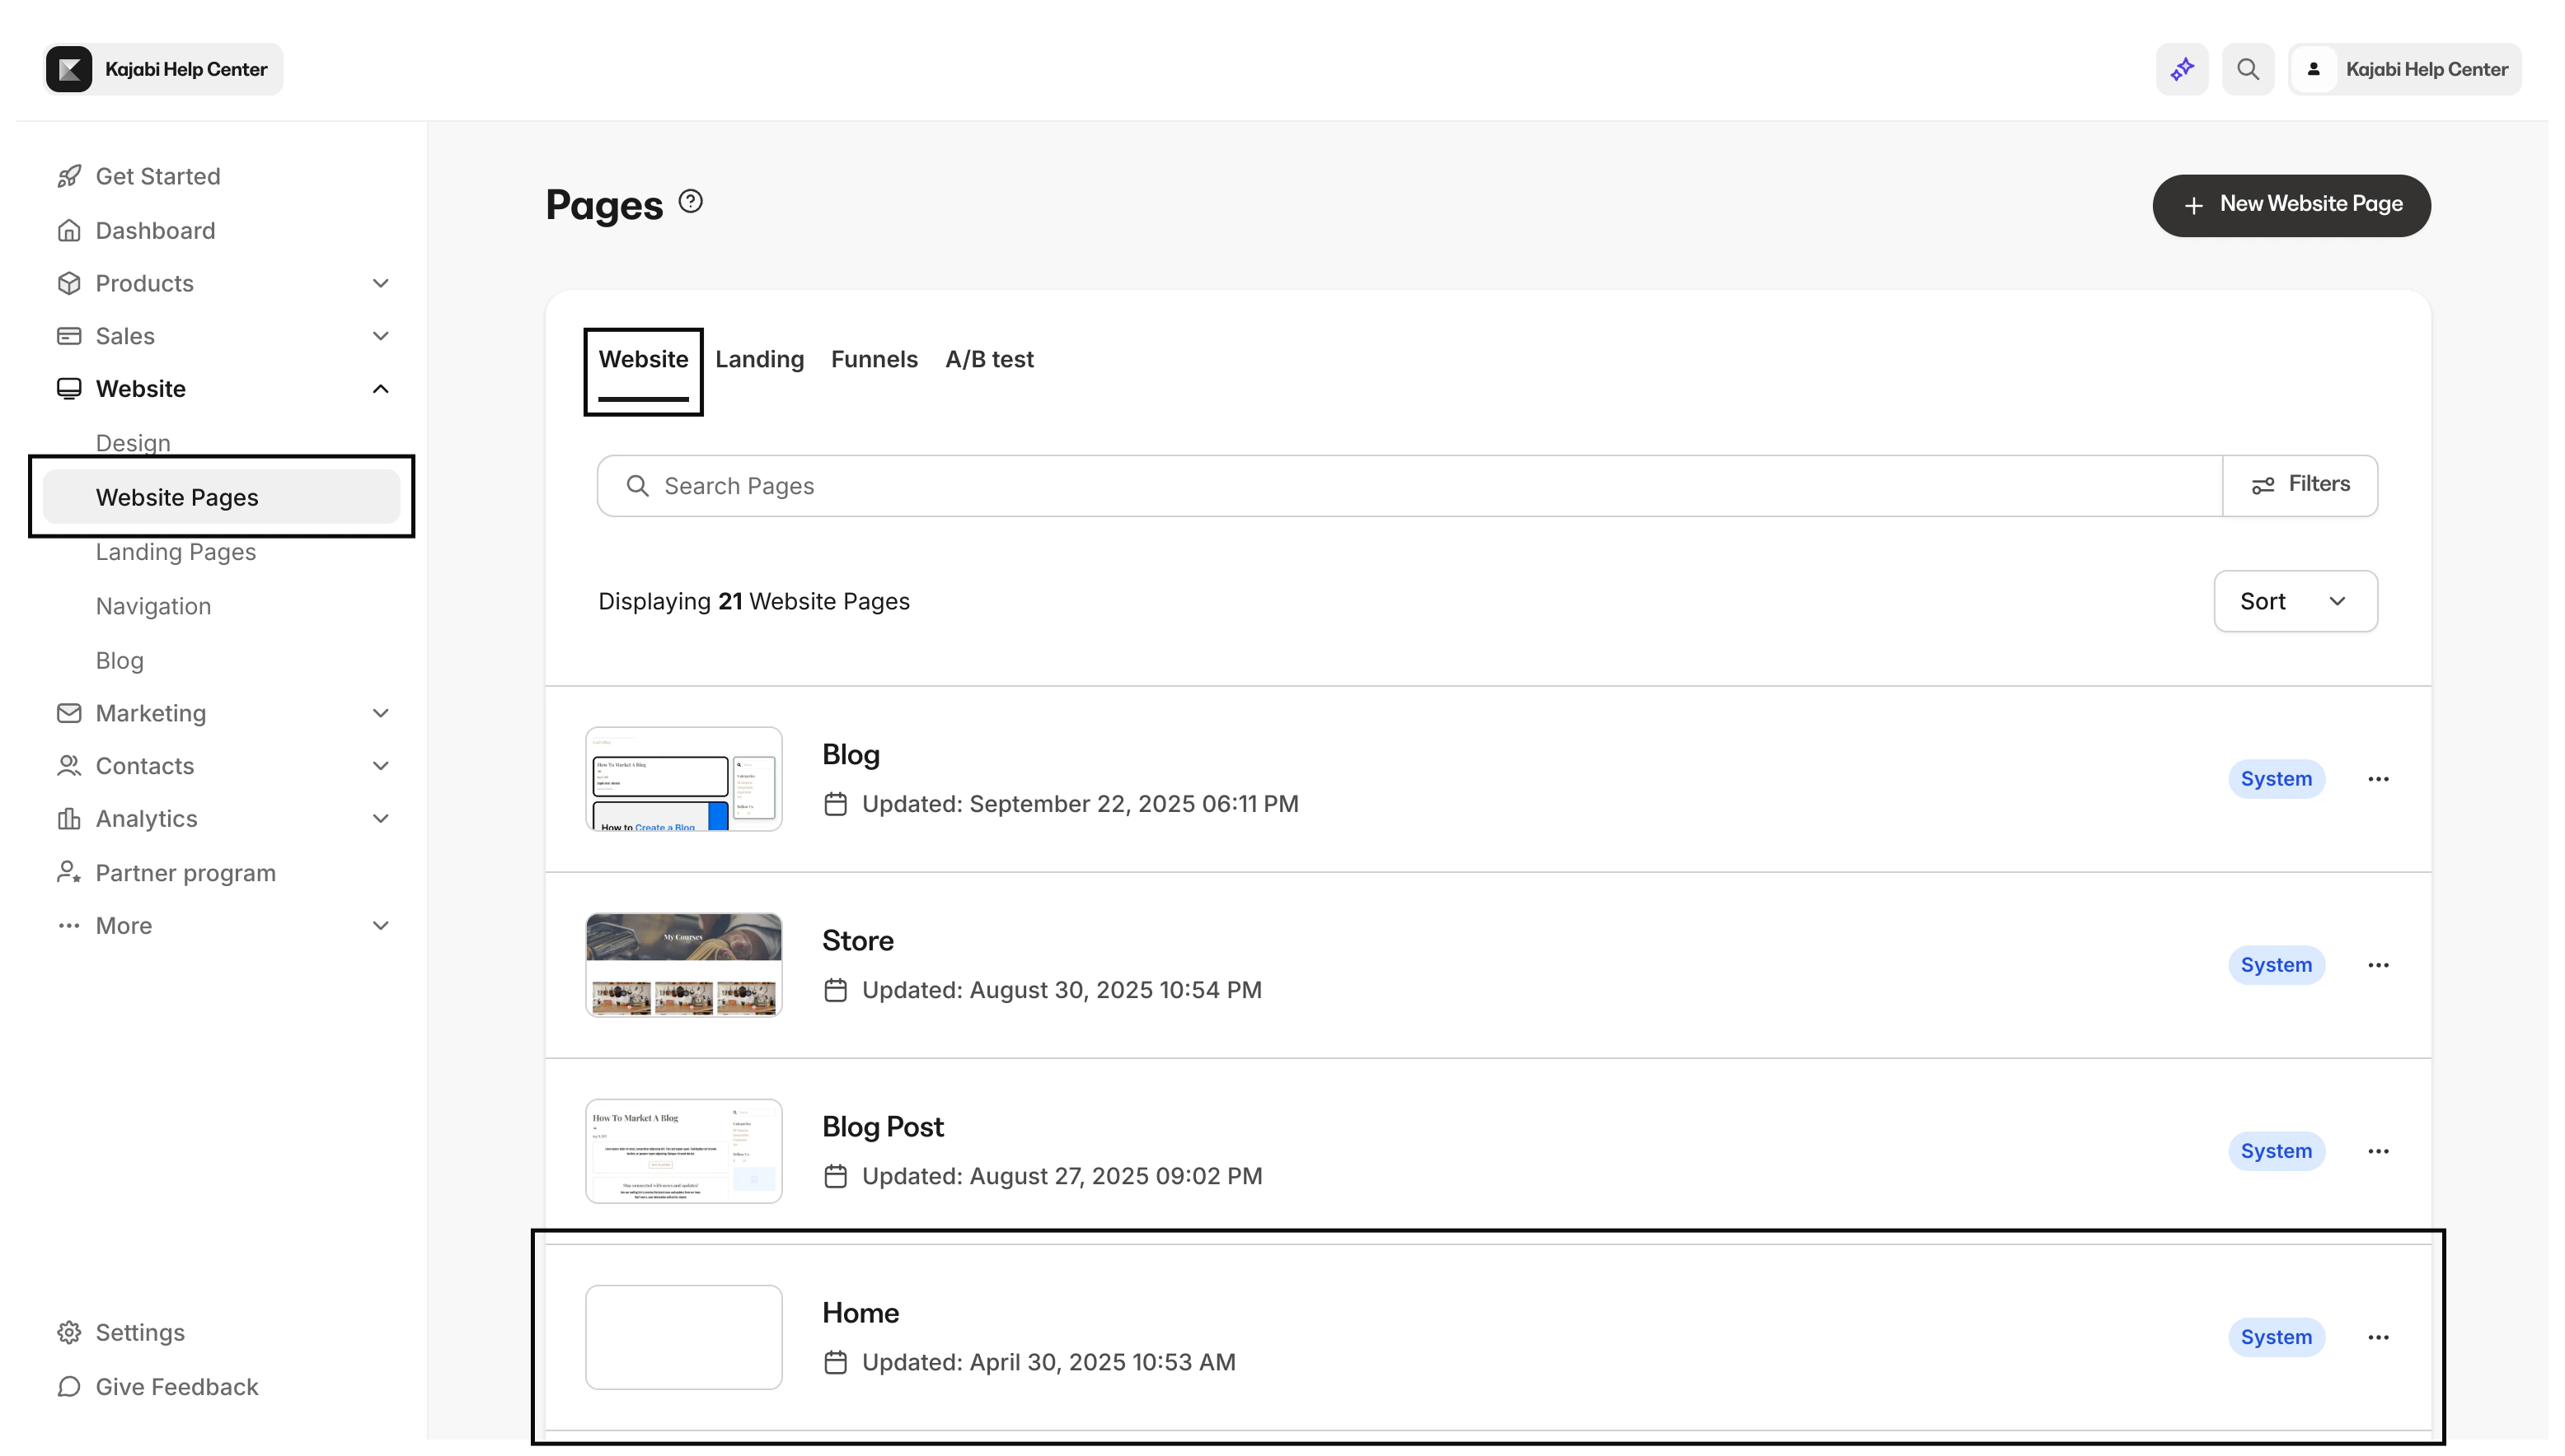Open Design in the sidebar

point(133,443)
